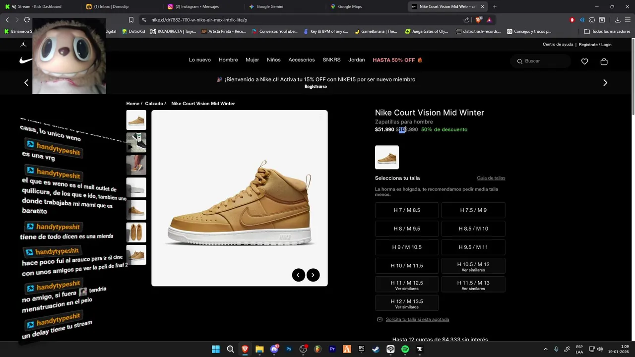This screenshot has width=635, height=357.
Task: Open the browser downloads icon
Action: click(x=618, y=20)
